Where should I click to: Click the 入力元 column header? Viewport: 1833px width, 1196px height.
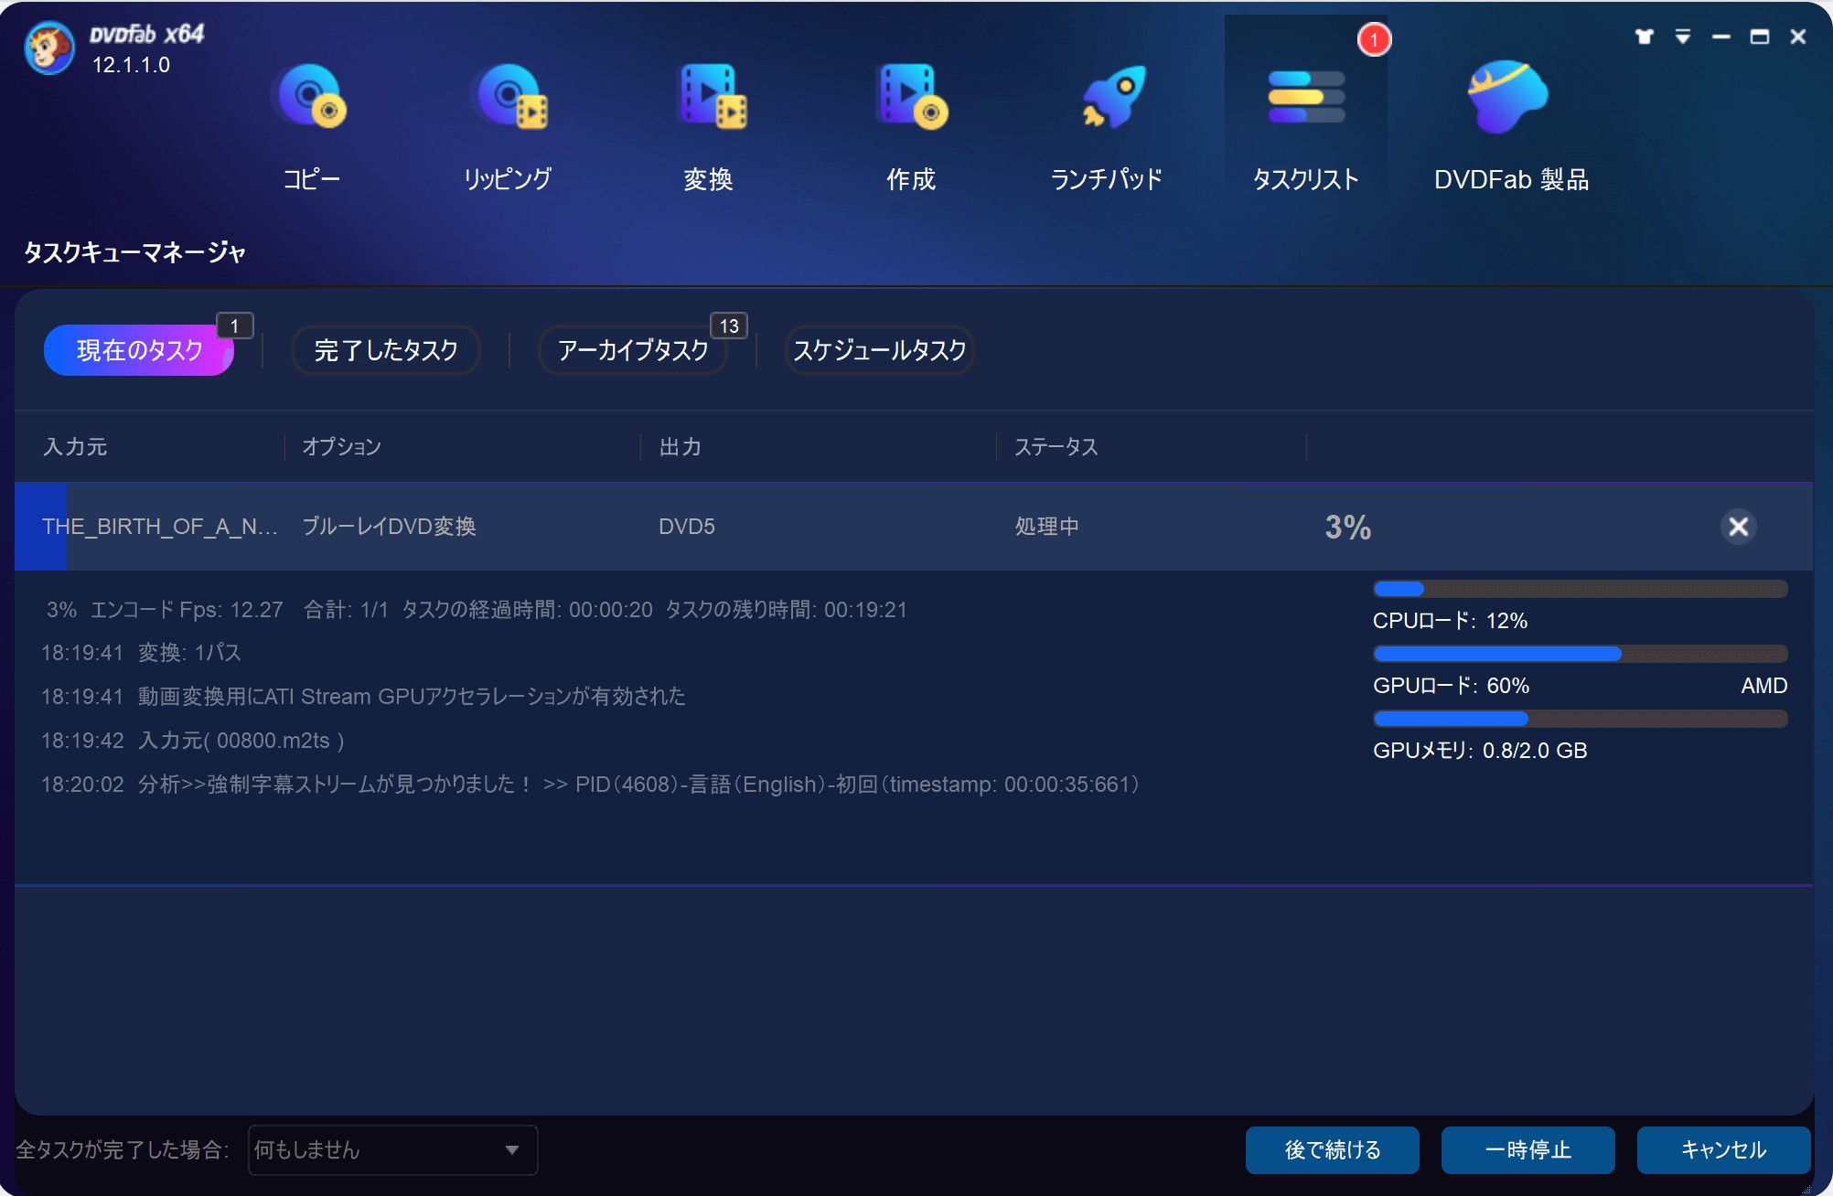point(75,447)
